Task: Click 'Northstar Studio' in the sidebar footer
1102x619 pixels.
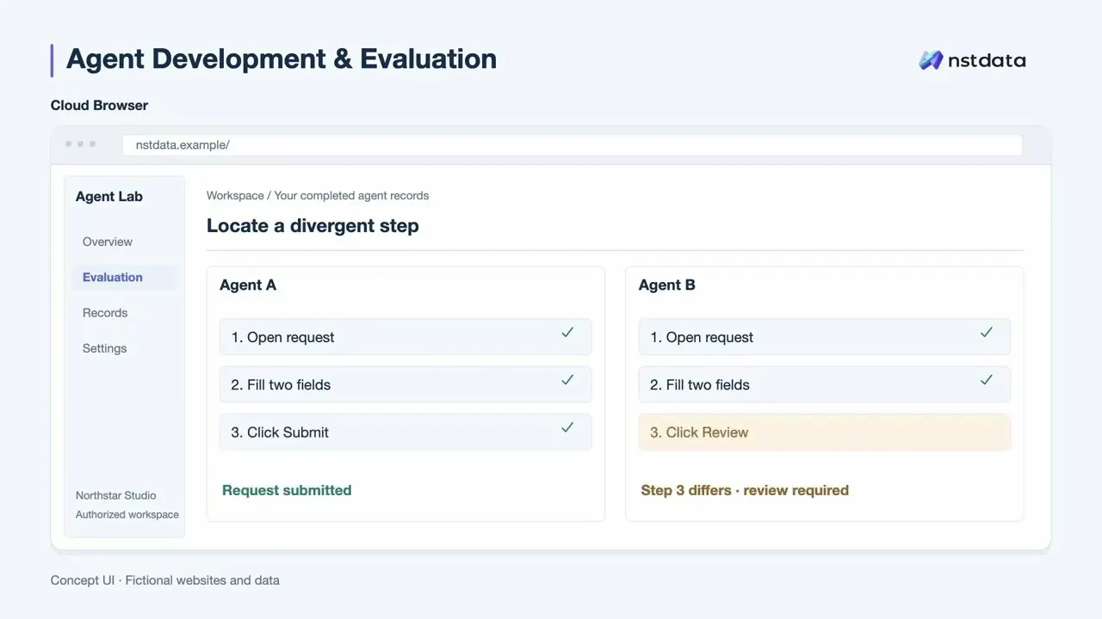Action: click(x=116, y=495)
